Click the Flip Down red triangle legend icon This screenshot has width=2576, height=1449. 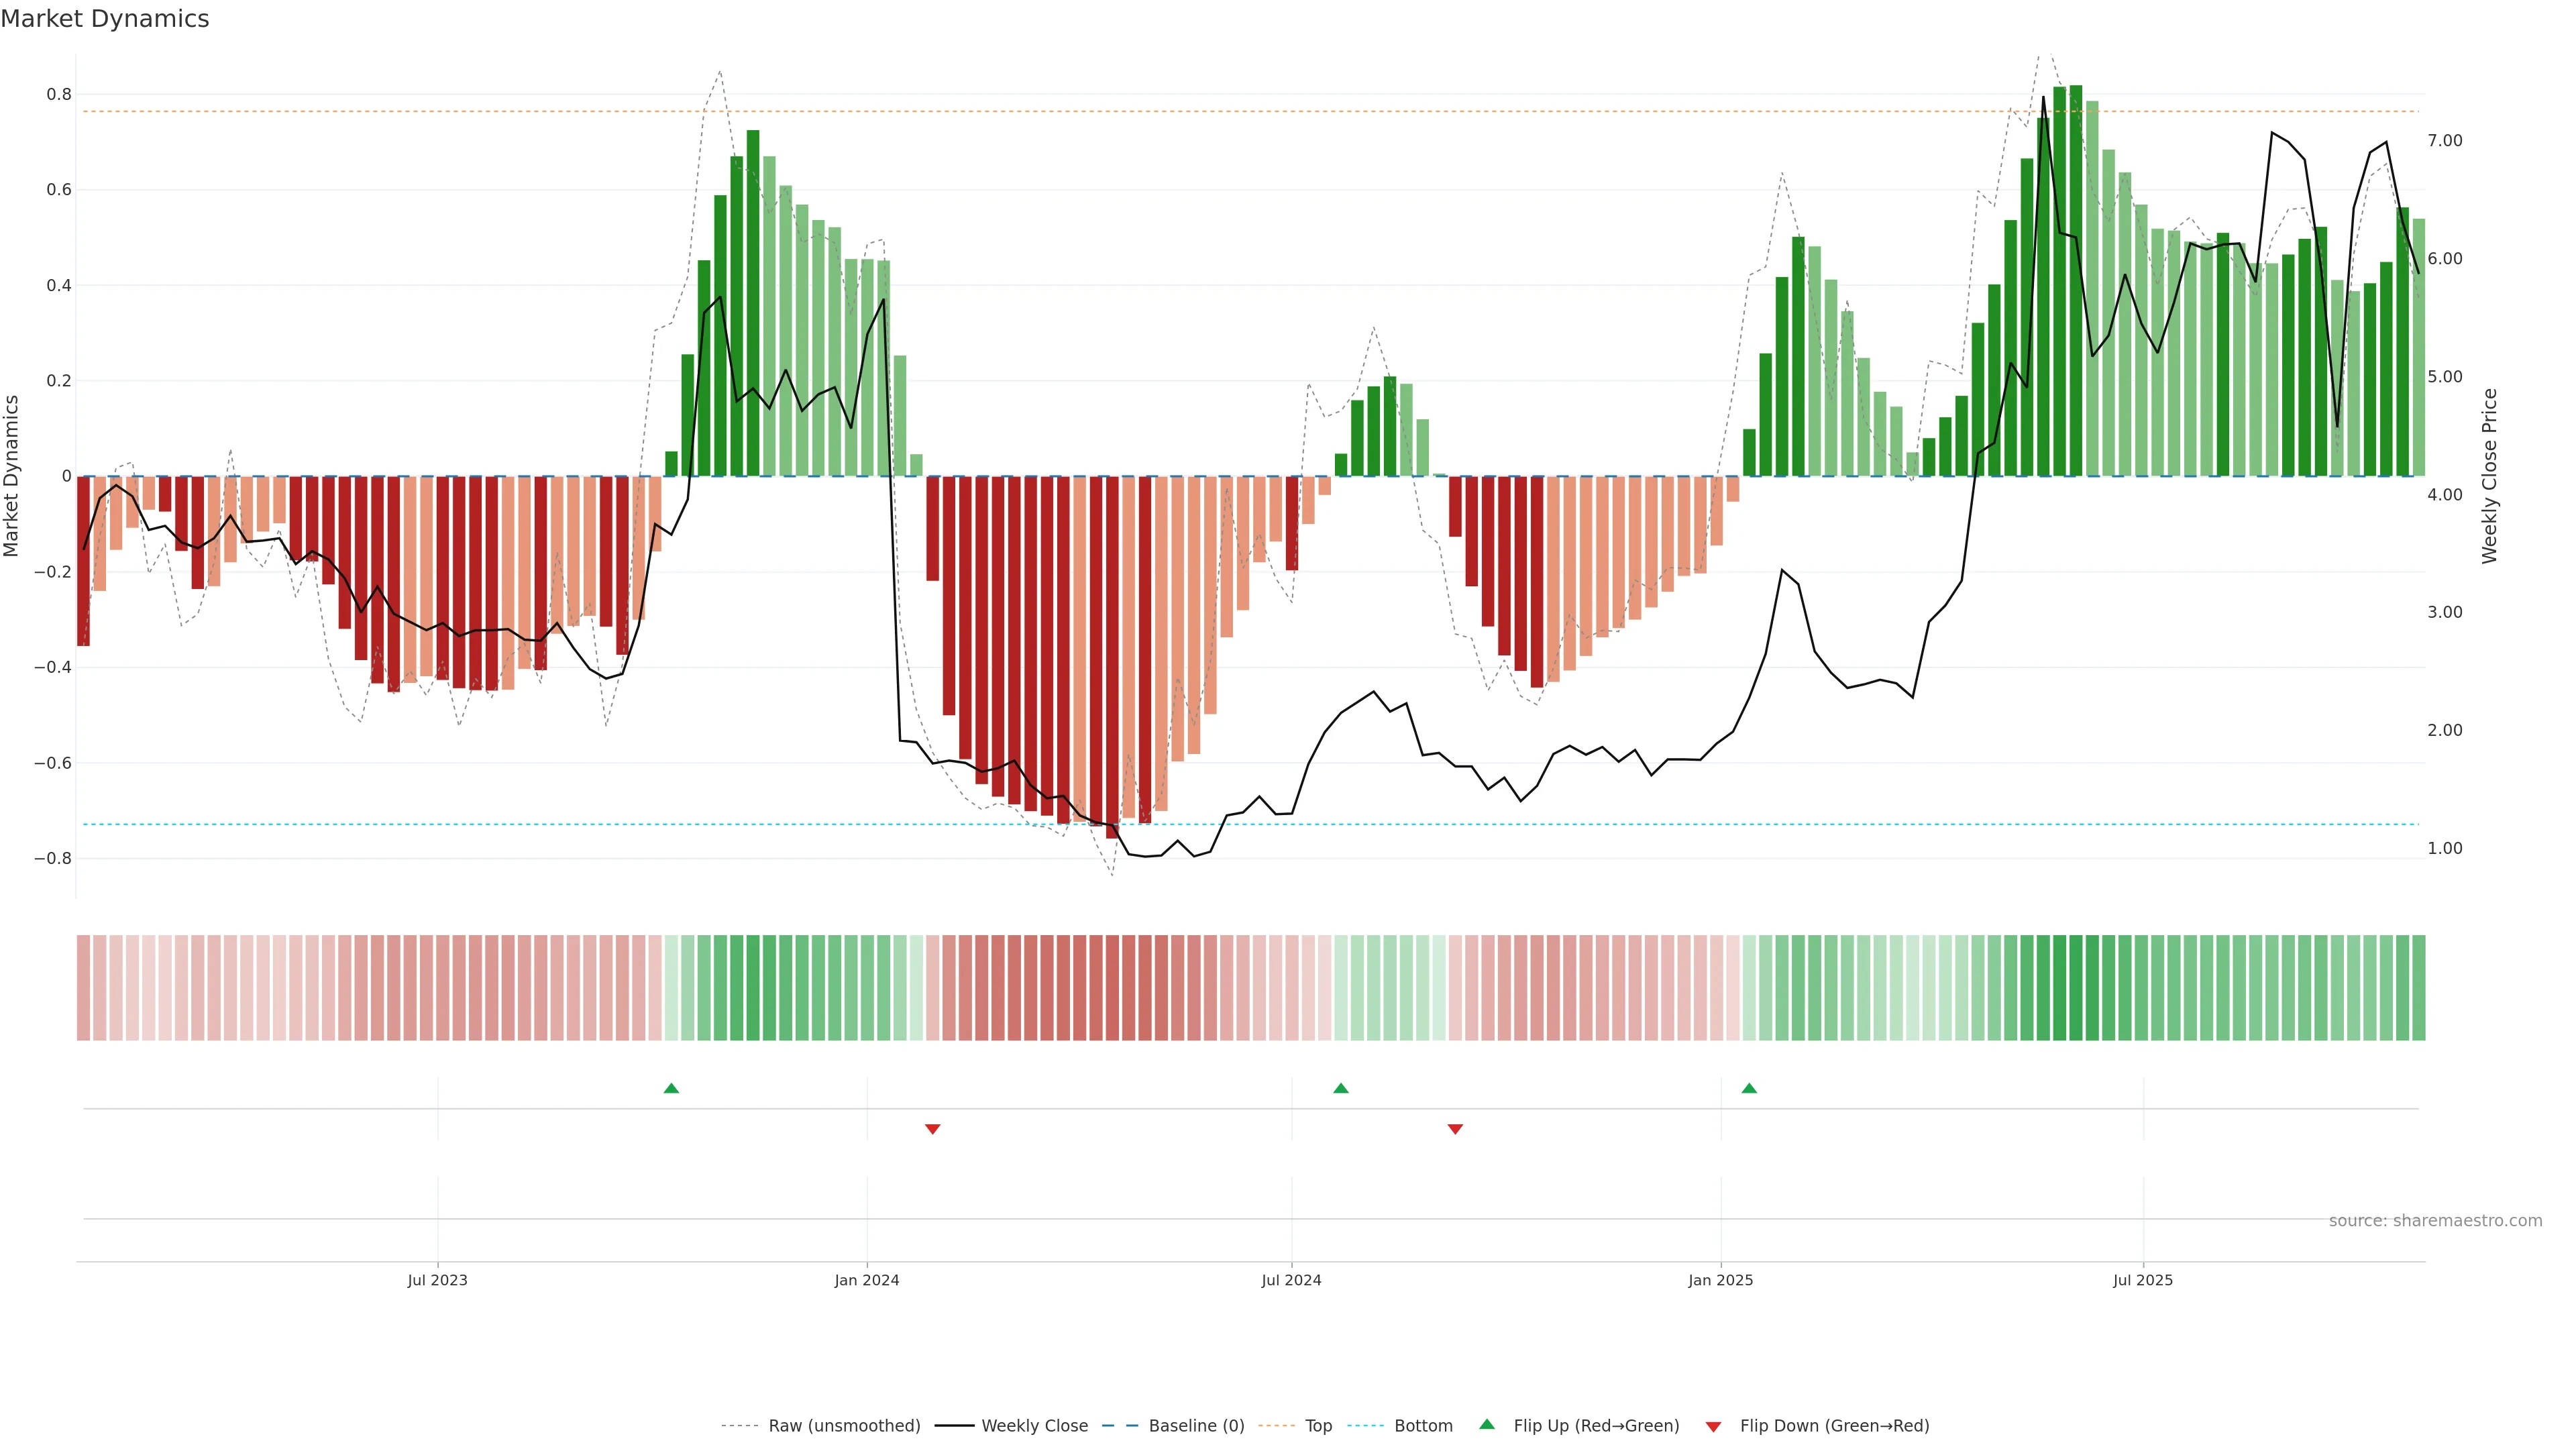pos(1713,1426)
